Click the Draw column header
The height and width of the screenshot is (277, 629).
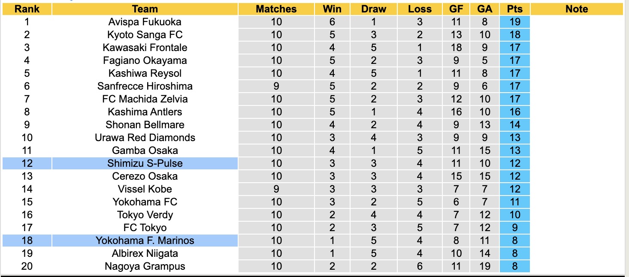(x=373, y=9)
